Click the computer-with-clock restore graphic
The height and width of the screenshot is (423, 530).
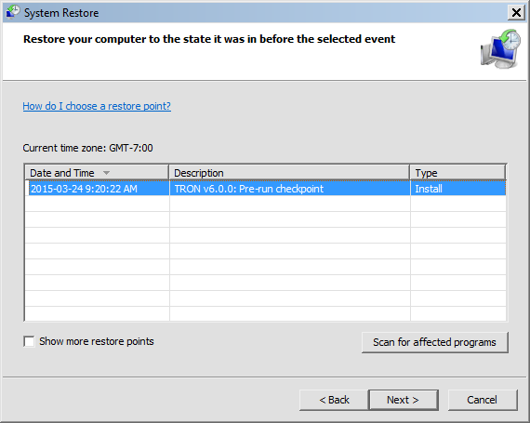[x=500, y=48]
